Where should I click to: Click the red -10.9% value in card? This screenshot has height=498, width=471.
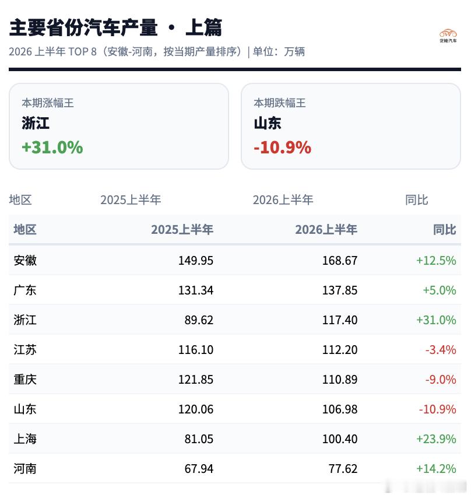[x=283, y=148]
